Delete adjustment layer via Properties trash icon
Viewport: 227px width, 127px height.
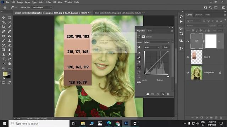click(168, 94)
